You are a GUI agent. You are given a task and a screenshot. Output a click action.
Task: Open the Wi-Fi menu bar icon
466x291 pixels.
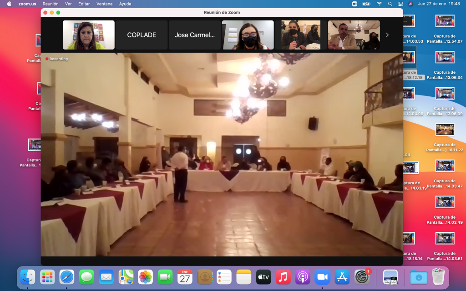pos(379,4)
